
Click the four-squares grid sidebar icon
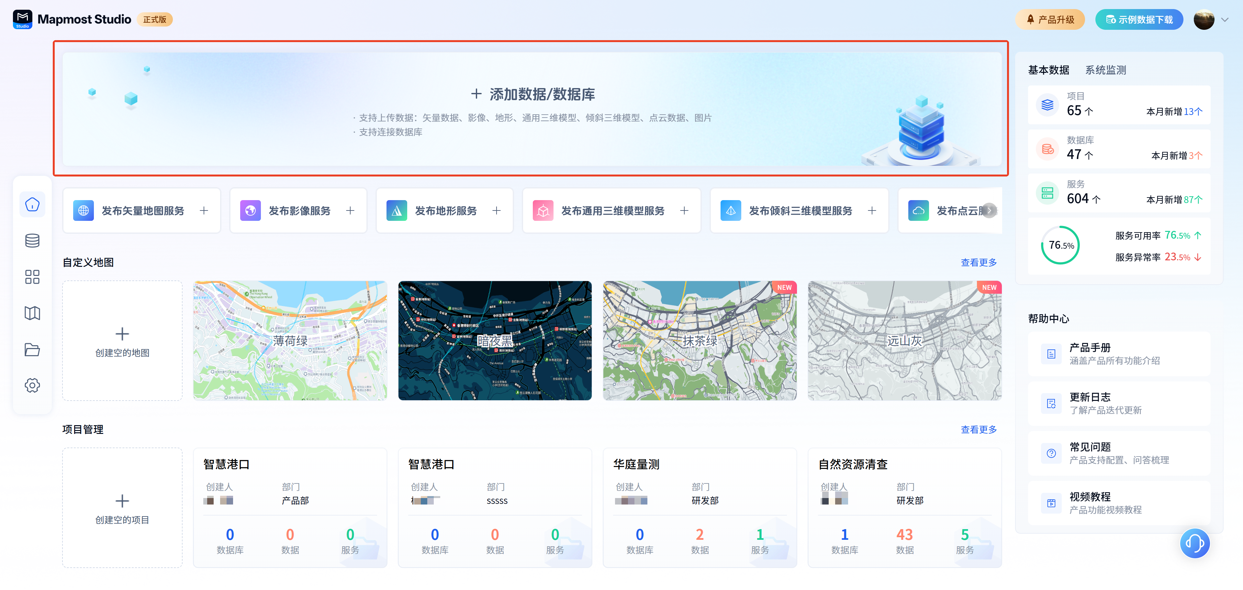click(32, 277)
